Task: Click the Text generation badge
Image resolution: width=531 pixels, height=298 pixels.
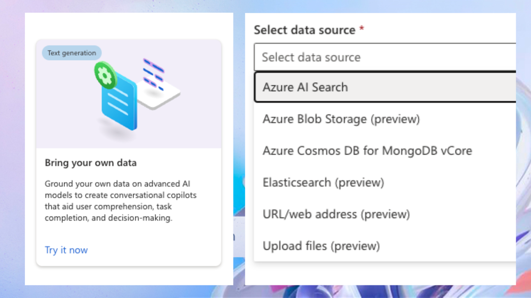Action: point(72,53)
